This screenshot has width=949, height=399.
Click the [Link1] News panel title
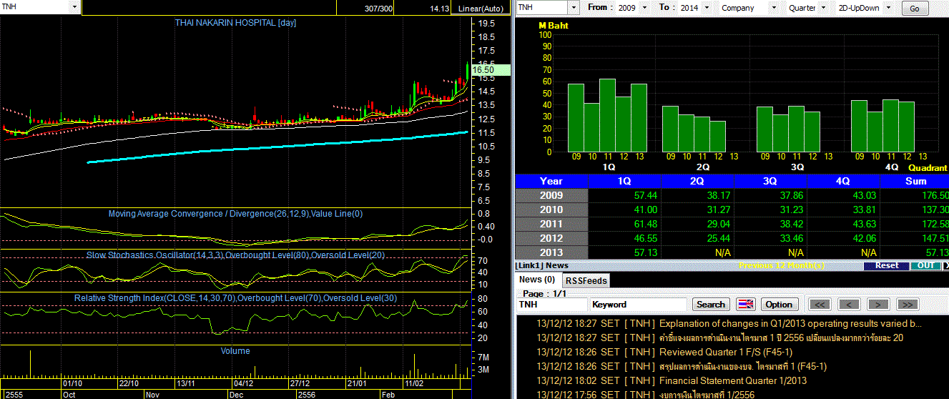click(541, 265)
